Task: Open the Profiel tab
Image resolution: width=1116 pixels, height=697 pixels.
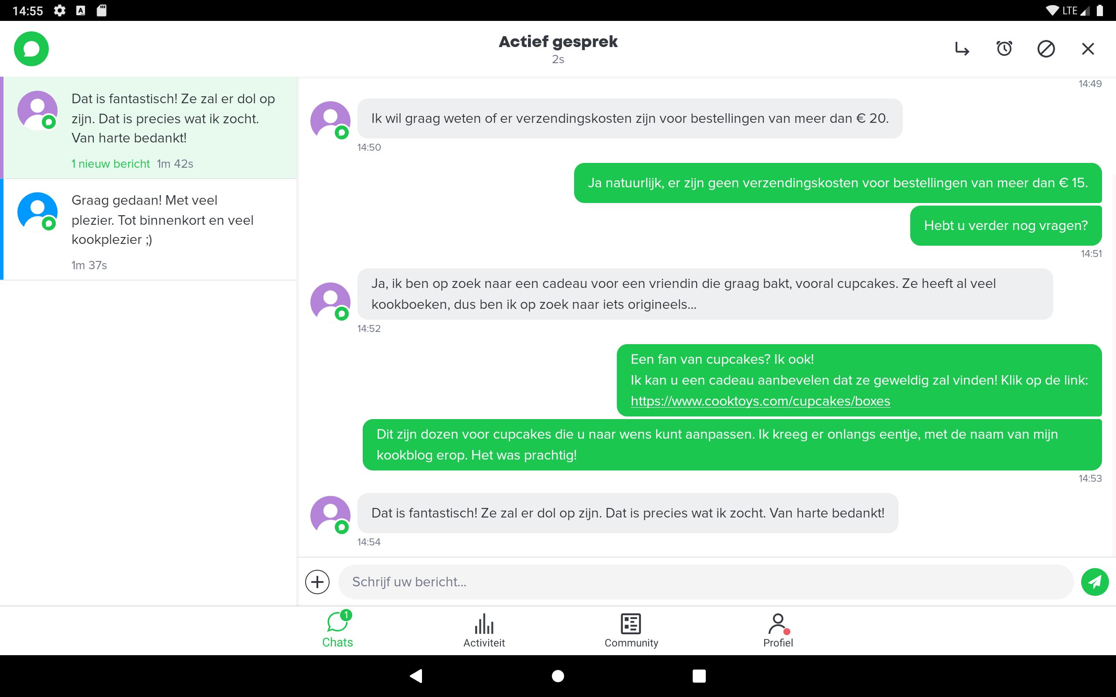Action: coord(778,630)
